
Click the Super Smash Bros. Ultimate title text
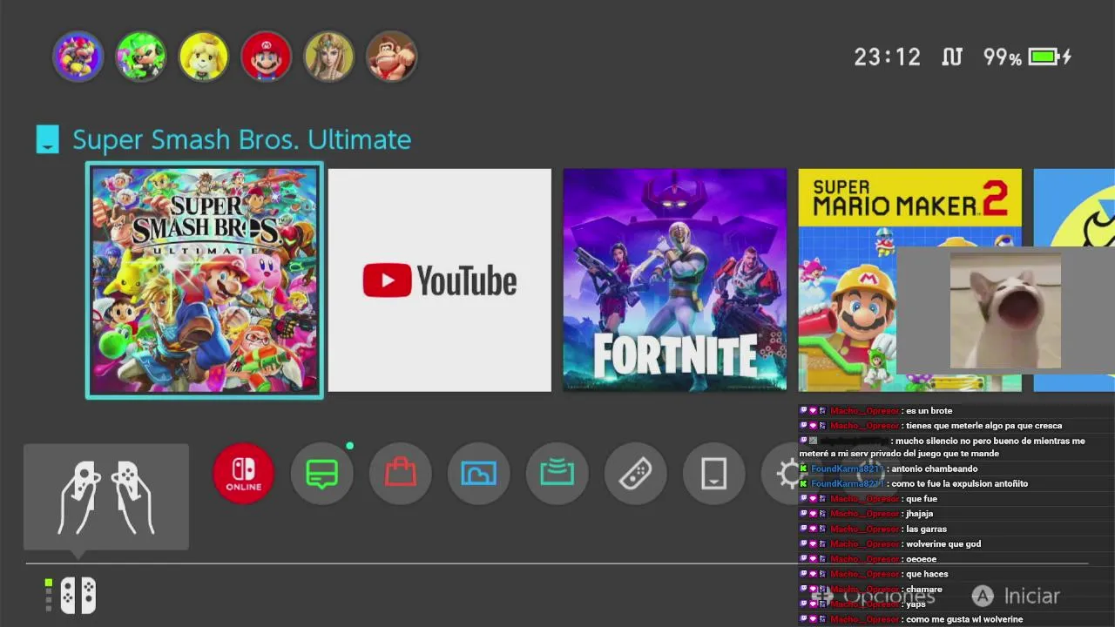242,139
